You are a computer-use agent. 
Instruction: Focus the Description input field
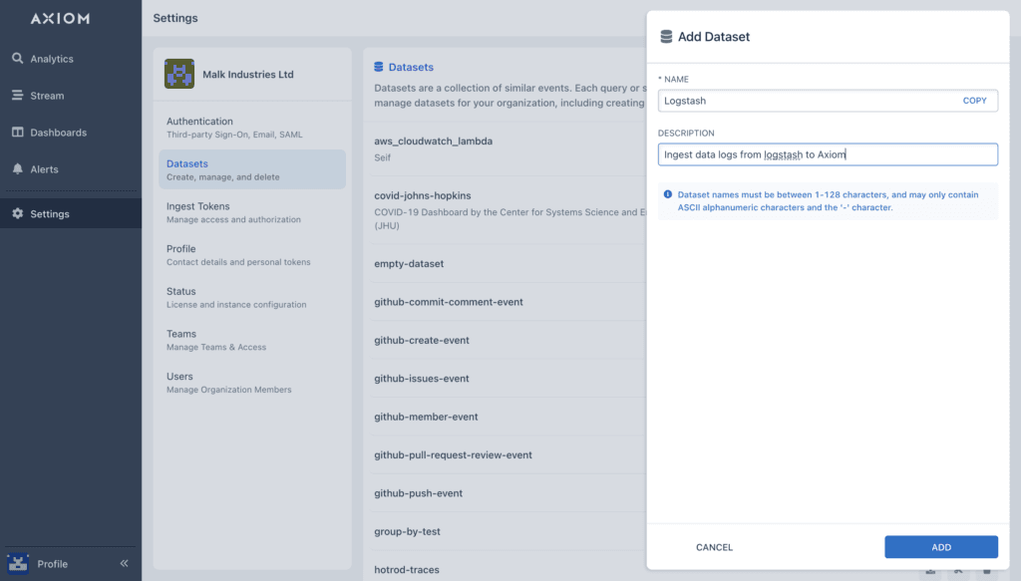pyautogui.click(x=828, y=154)
